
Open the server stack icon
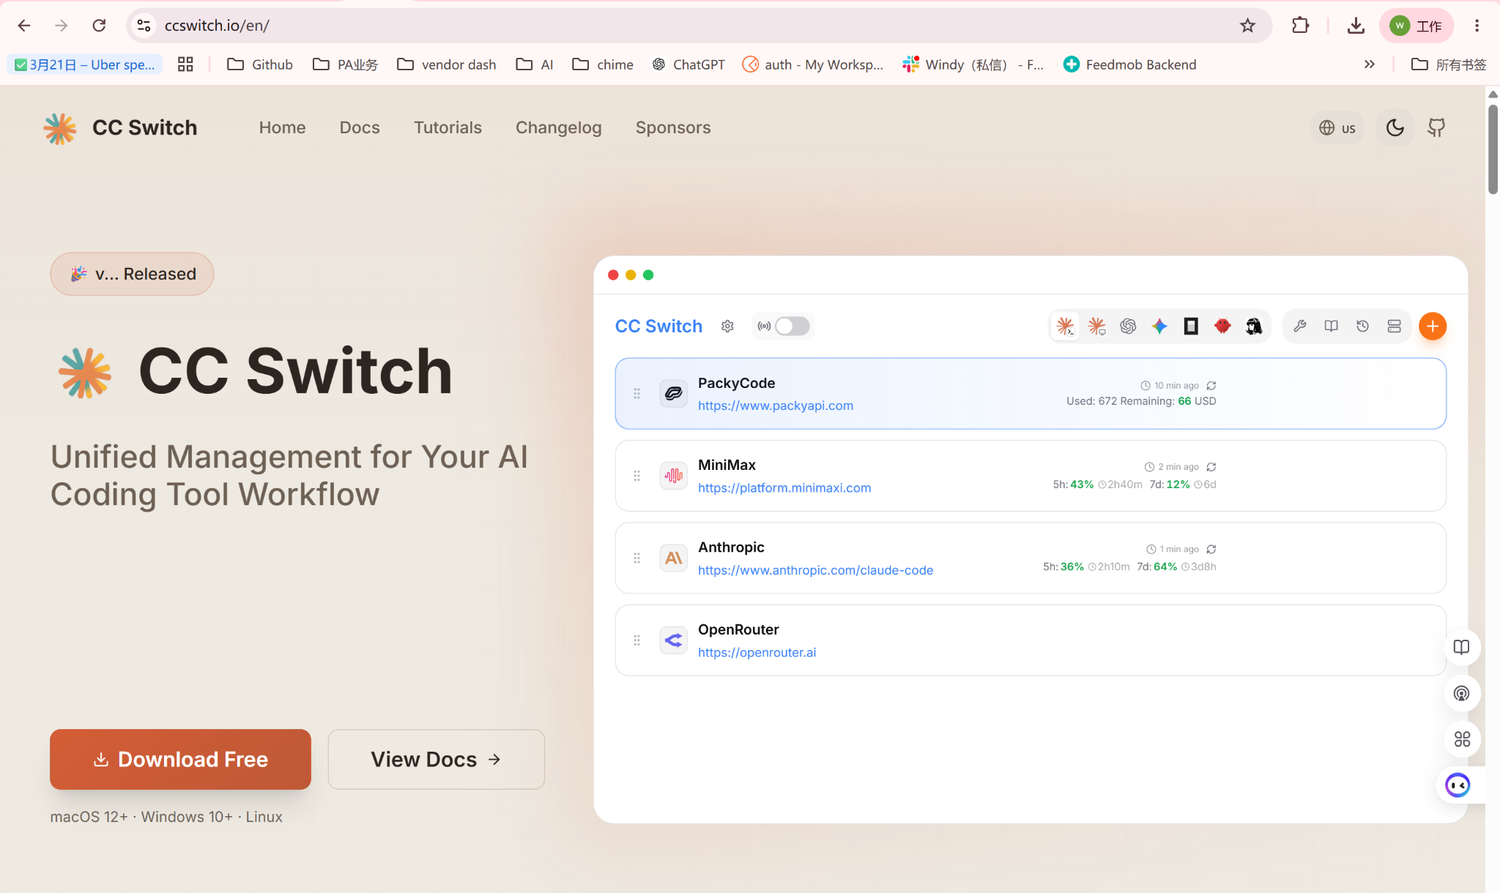click(1394, 326)
